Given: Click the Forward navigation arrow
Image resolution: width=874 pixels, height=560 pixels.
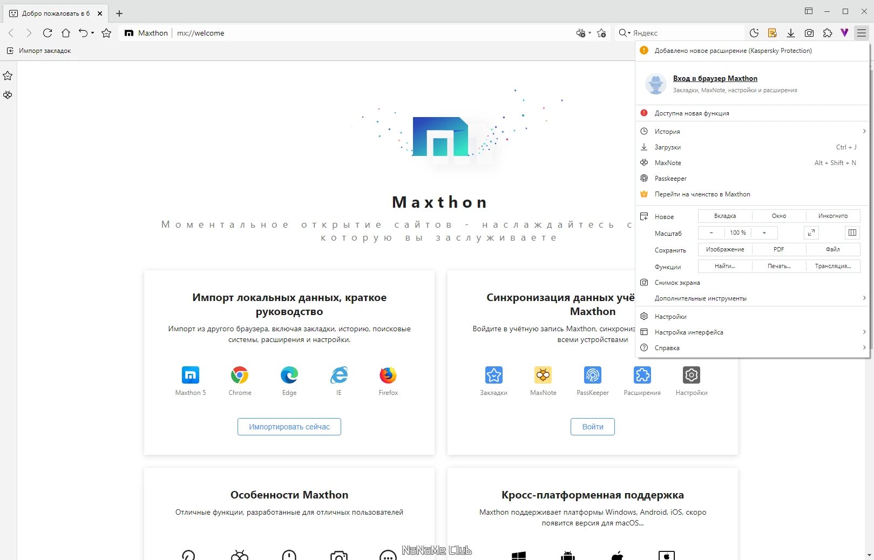Looking at the screenshot, I should click(x=29, y=33).
